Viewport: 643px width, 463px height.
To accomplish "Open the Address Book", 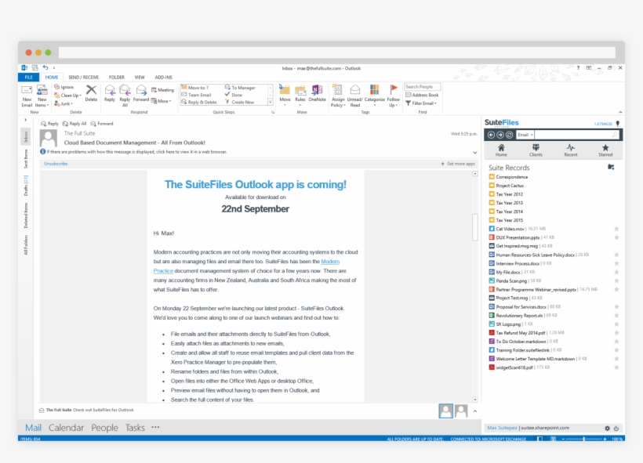I will pyautogui.click(x=422, y=95).
